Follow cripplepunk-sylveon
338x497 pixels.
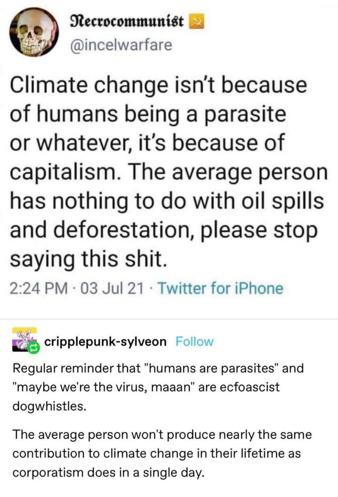194,341
